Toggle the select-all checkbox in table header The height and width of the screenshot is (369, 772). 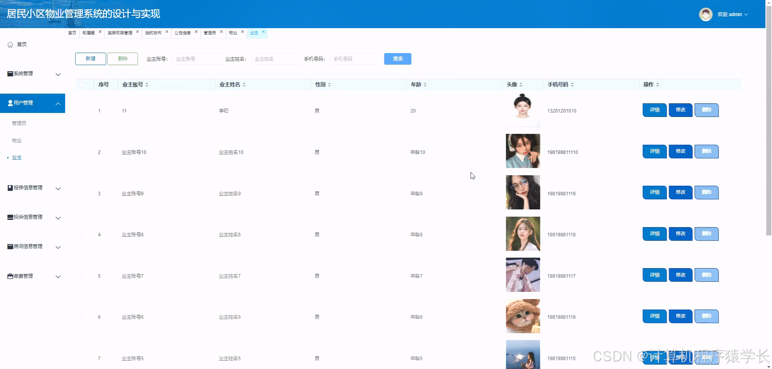[x=82, y=85]
